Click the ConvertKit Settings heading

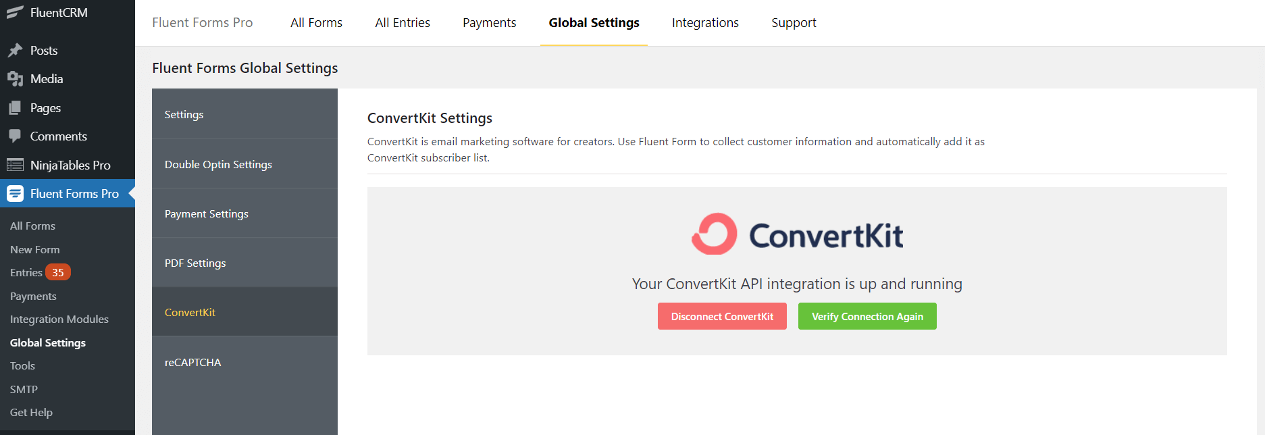coord(430,118)
